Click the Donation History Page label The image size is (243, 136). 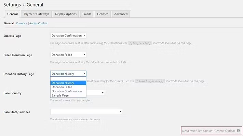click(x=19, y=74)
